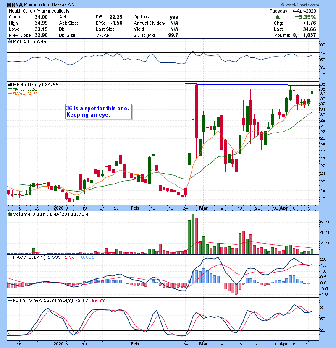The width and height of the screenshot is (336, 348).
Task: Click the "36" price axis label
Action: click(323, 84)
